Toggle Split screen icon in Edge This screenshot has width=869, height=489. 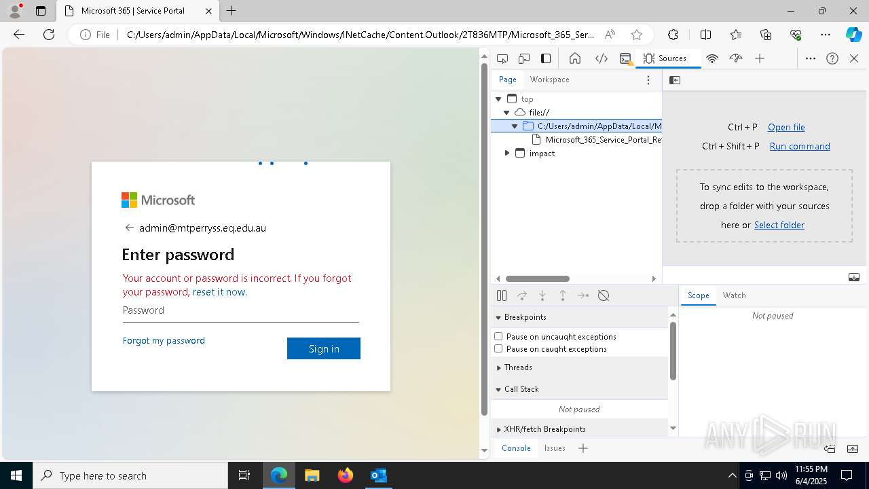pyautogui.click(x=705, y=35)
